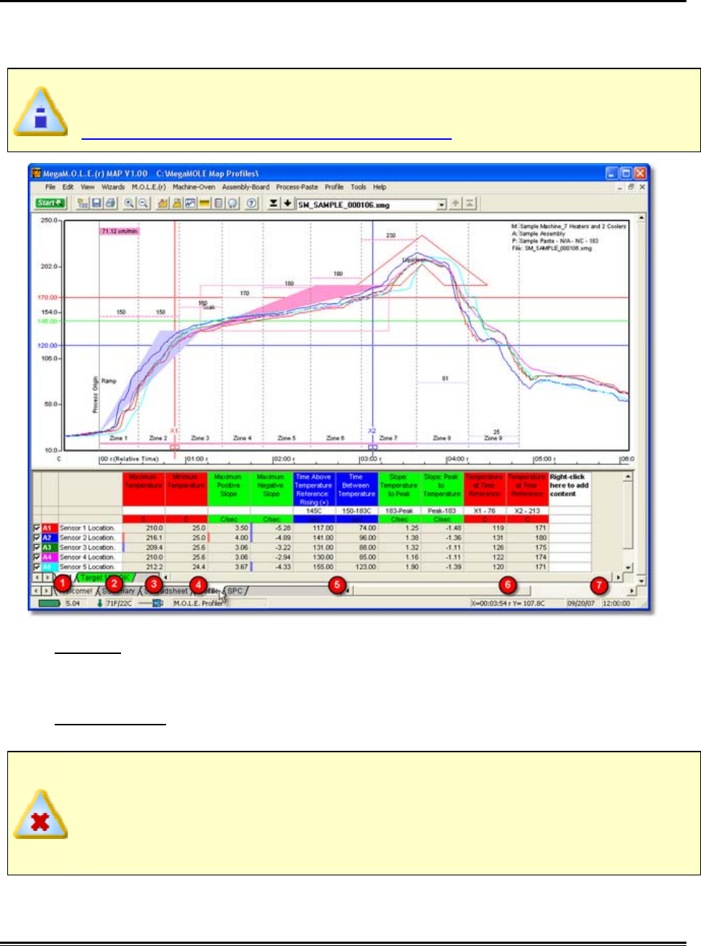
Task: Open the Wizards menu
Action: pos(113,187)
